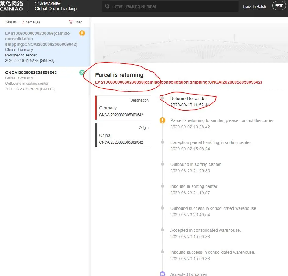Click the Cainiao logo in the header

[11, 6]
